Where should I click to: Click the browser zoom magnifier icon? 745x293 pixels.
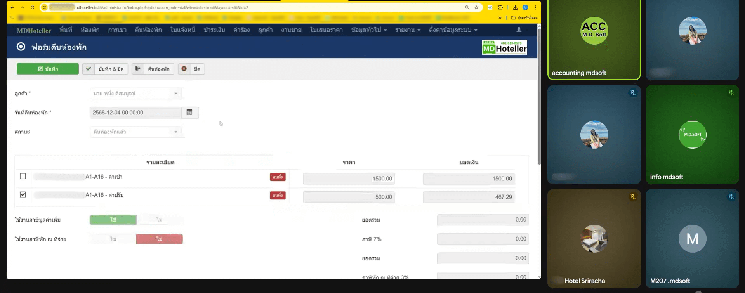click(467, 7)
